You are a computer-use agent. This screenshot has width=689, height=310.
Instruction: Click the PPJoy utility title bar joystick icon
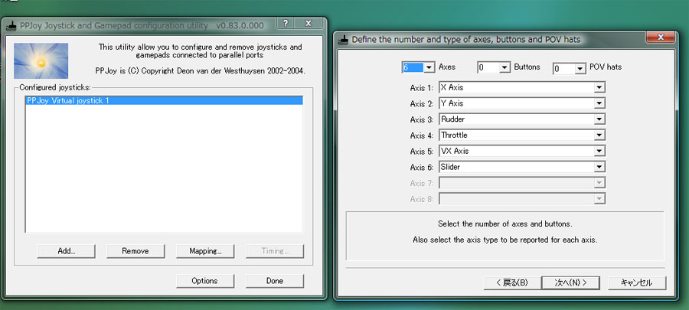(x=11, y=25)
